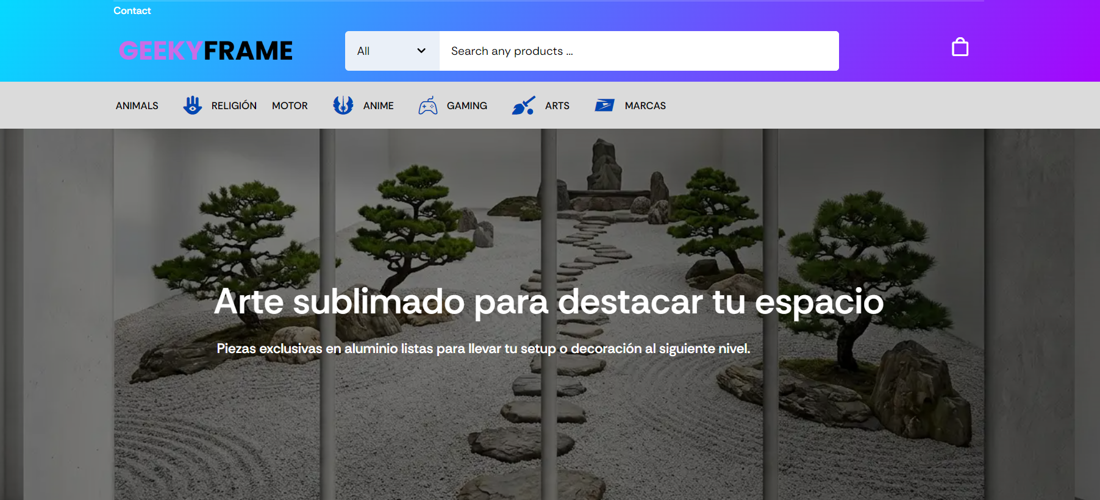1100x500 pixels.
Task: Click the GEEKYFRAME logo
Action: pyautogui.click(x=205, y=51)
